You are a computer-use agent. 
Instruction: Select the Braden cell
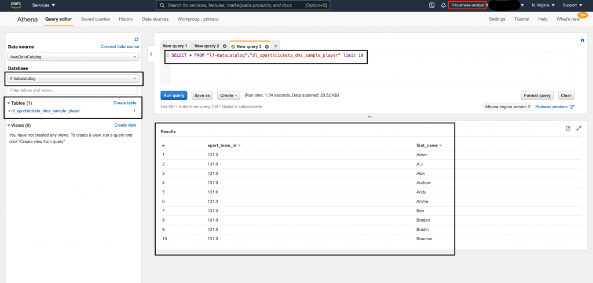pyautogui.click(x=423, y=220)
